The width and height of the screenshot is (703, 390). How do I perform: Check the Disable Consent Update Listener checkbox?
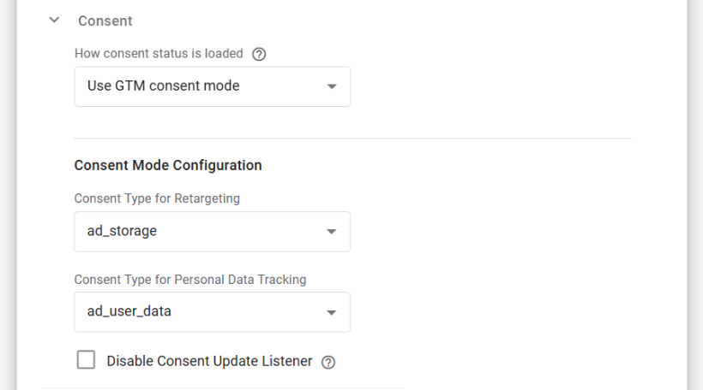[86, 360]
